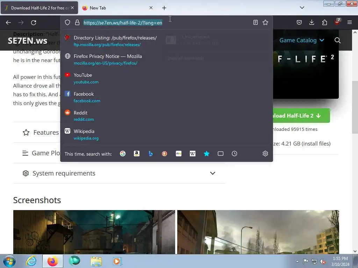The height and width of the screenshot is (268, 358).
Task: Select the Wikipedia suggestion
Action: click(166, 134)
